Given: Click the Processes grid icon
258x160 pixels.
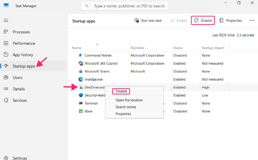Looking at the screenshot, I should [6, 32].
